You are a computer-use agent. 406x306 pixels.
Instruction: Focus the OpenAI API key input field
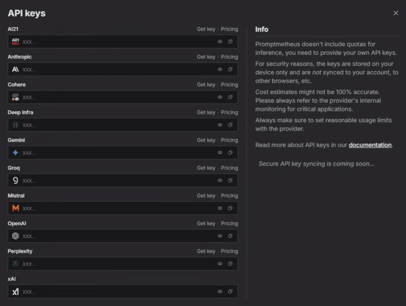(x=123, y=236)
